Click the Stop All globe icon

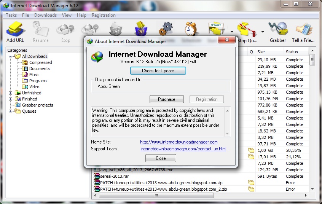coord(90,30)
